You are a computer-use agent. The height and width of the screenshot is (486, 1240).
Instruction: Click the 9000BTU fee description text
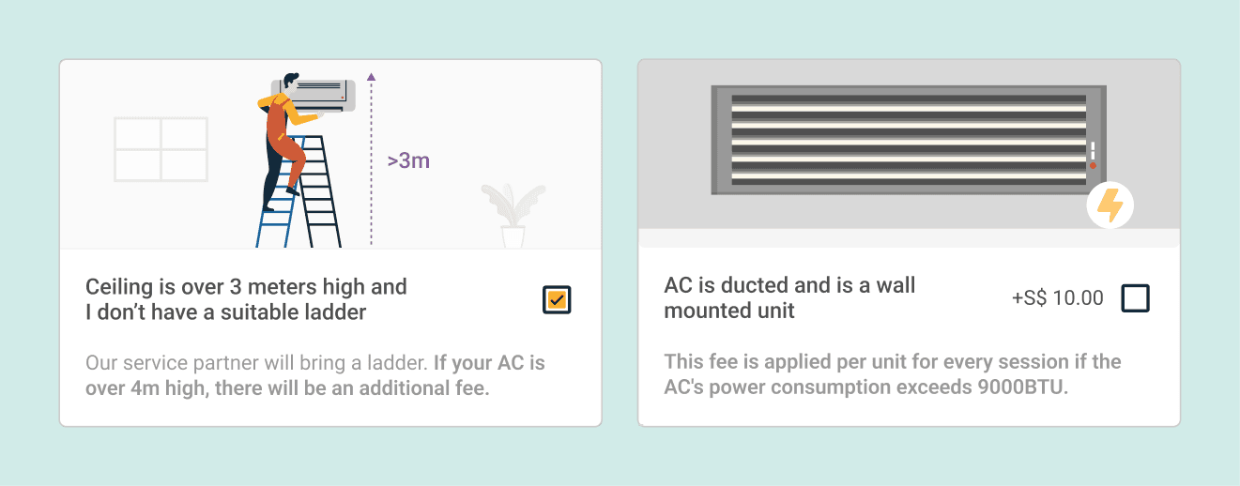[x=893, y=373]
